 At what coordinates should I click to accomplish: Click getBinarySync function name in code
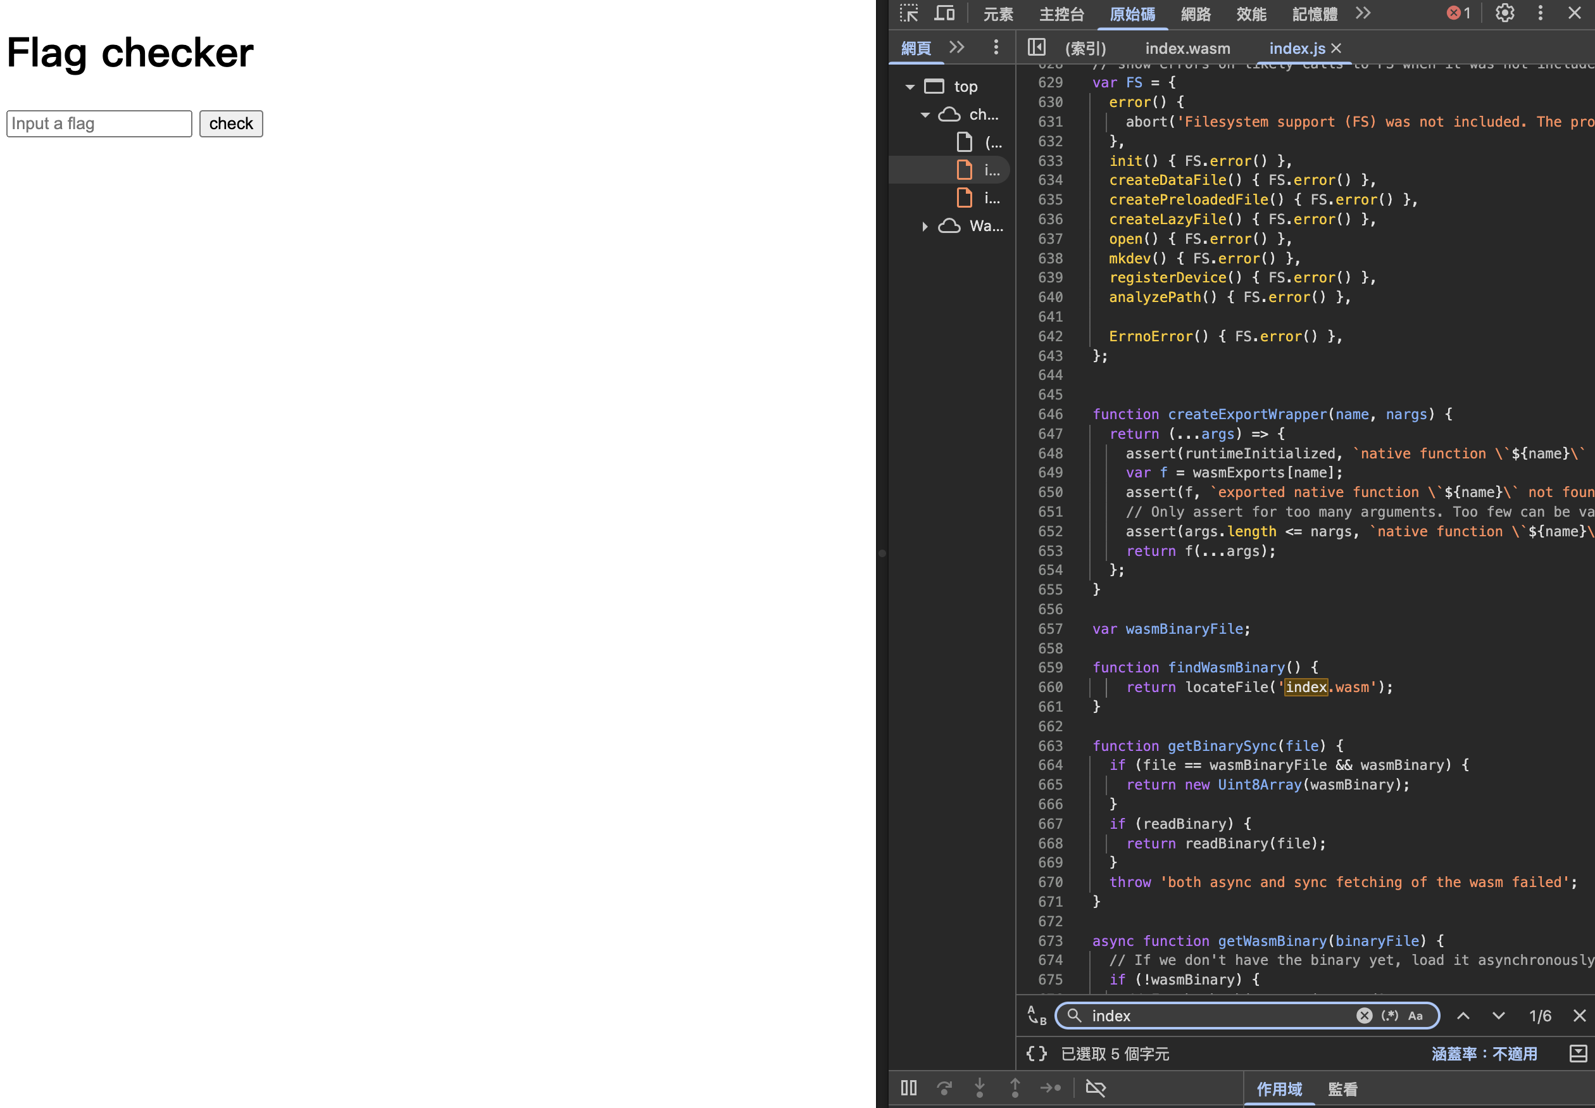point(1222,746)
